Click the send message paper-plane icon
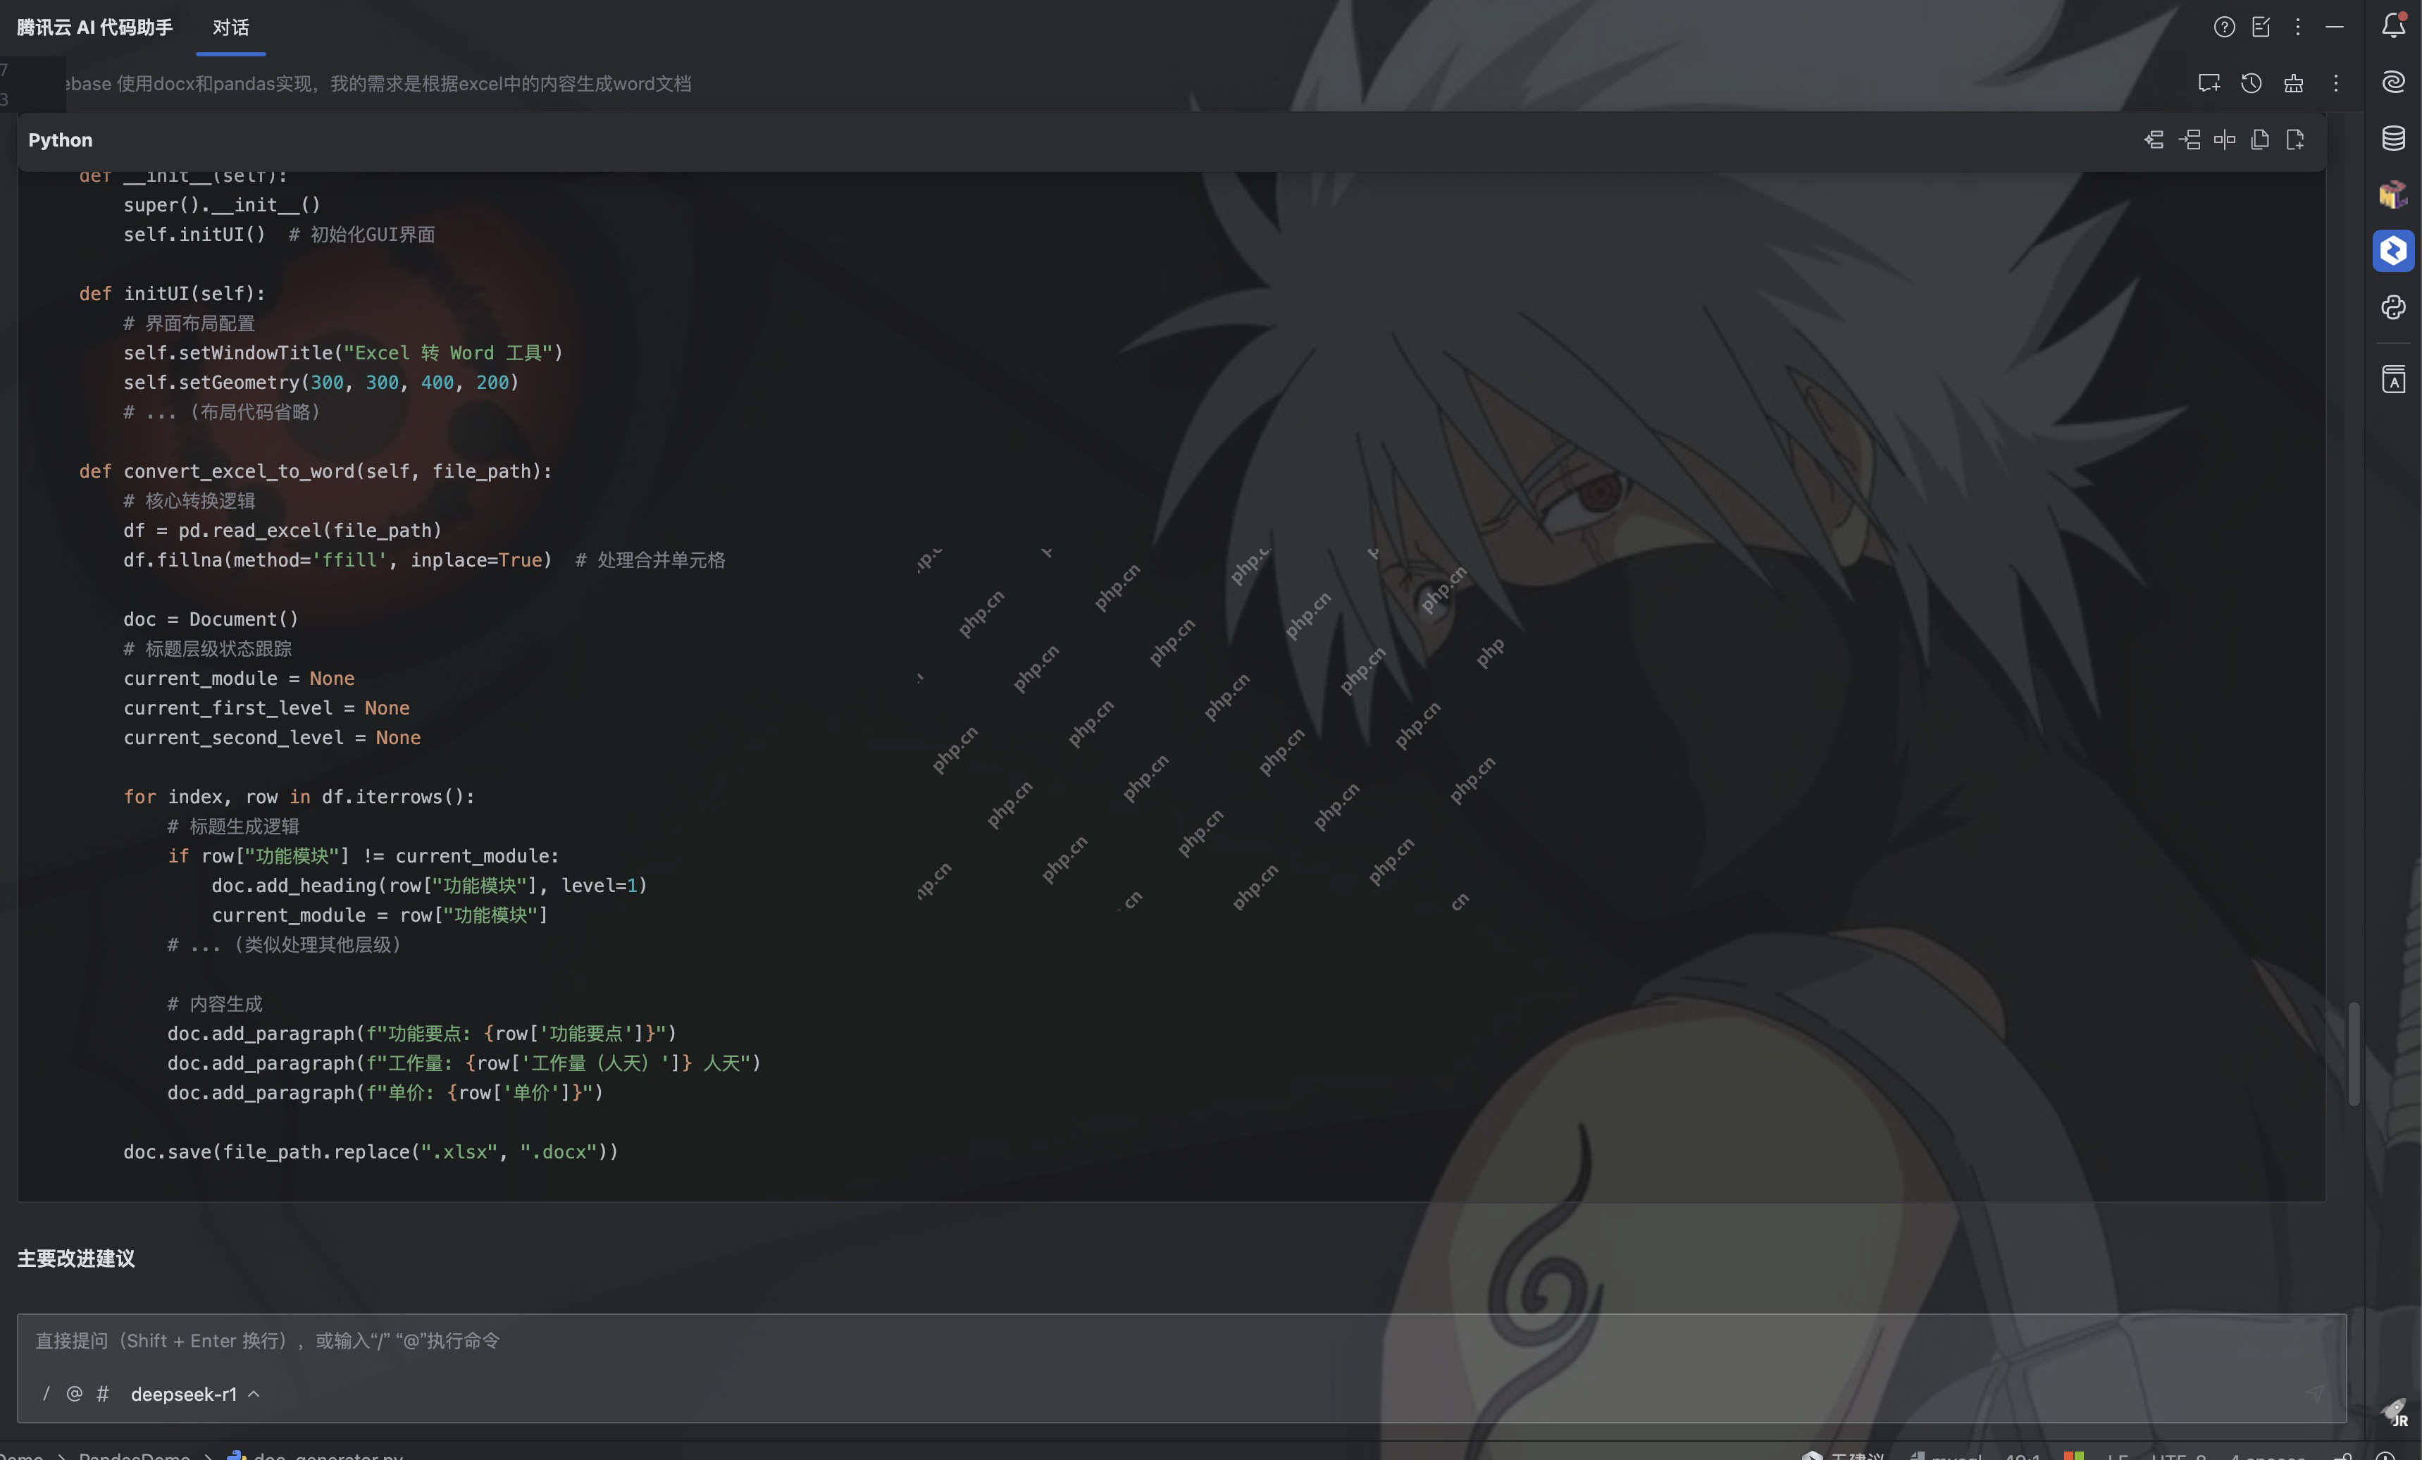The image size is (2422, 1460). [2316, 1393]
